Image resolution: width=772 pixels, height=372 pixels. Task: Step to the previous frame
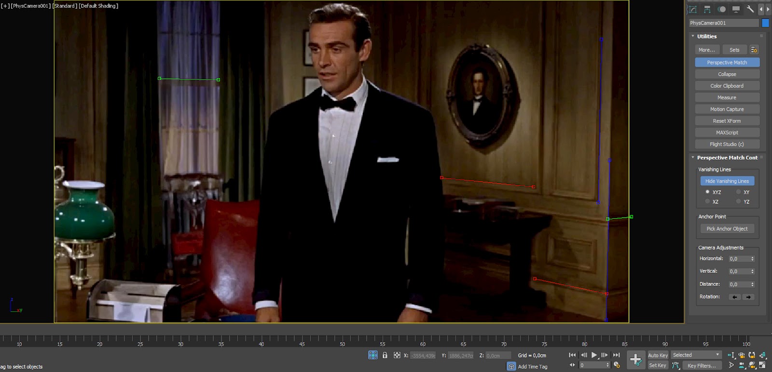tap(584, 355)
